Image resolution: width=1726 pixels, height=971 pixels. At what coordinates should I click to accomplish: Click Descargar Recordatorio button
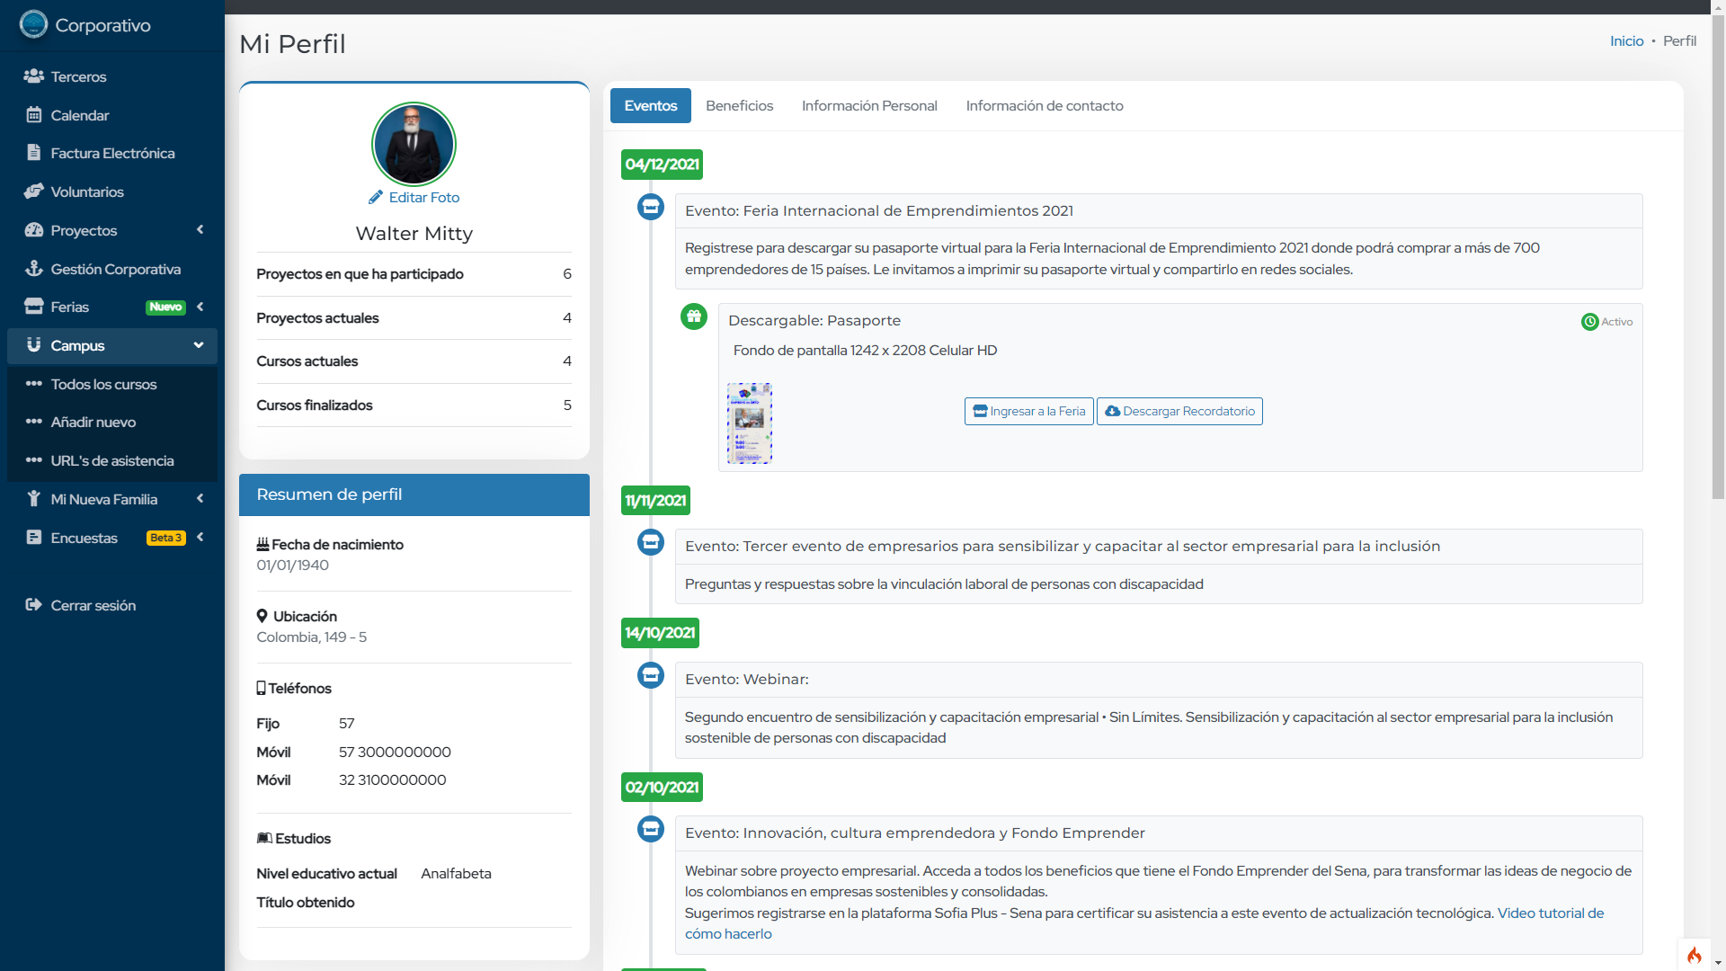[x=1179, y=412]
